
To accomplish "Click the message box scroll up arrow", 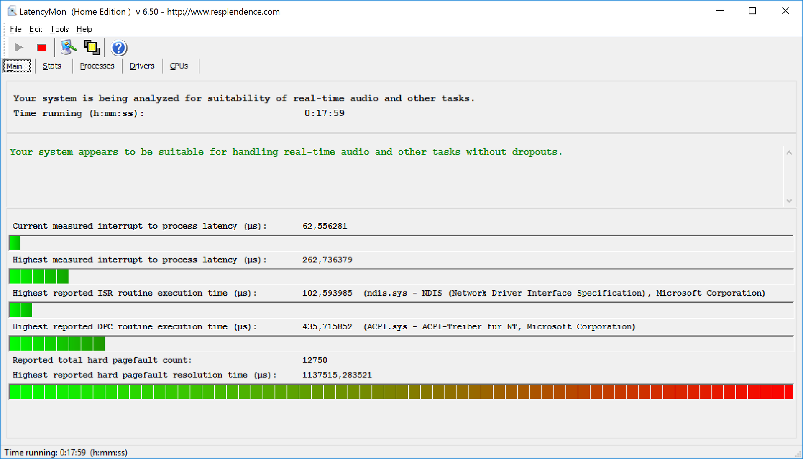I will (x=789, y=153).
